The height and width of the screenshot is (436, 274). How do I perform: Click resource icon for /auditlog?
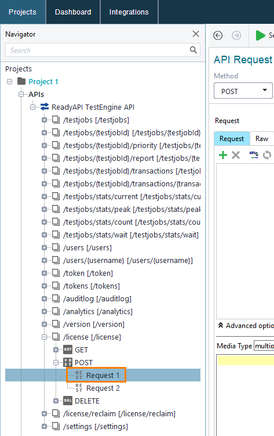click(56, 298)
